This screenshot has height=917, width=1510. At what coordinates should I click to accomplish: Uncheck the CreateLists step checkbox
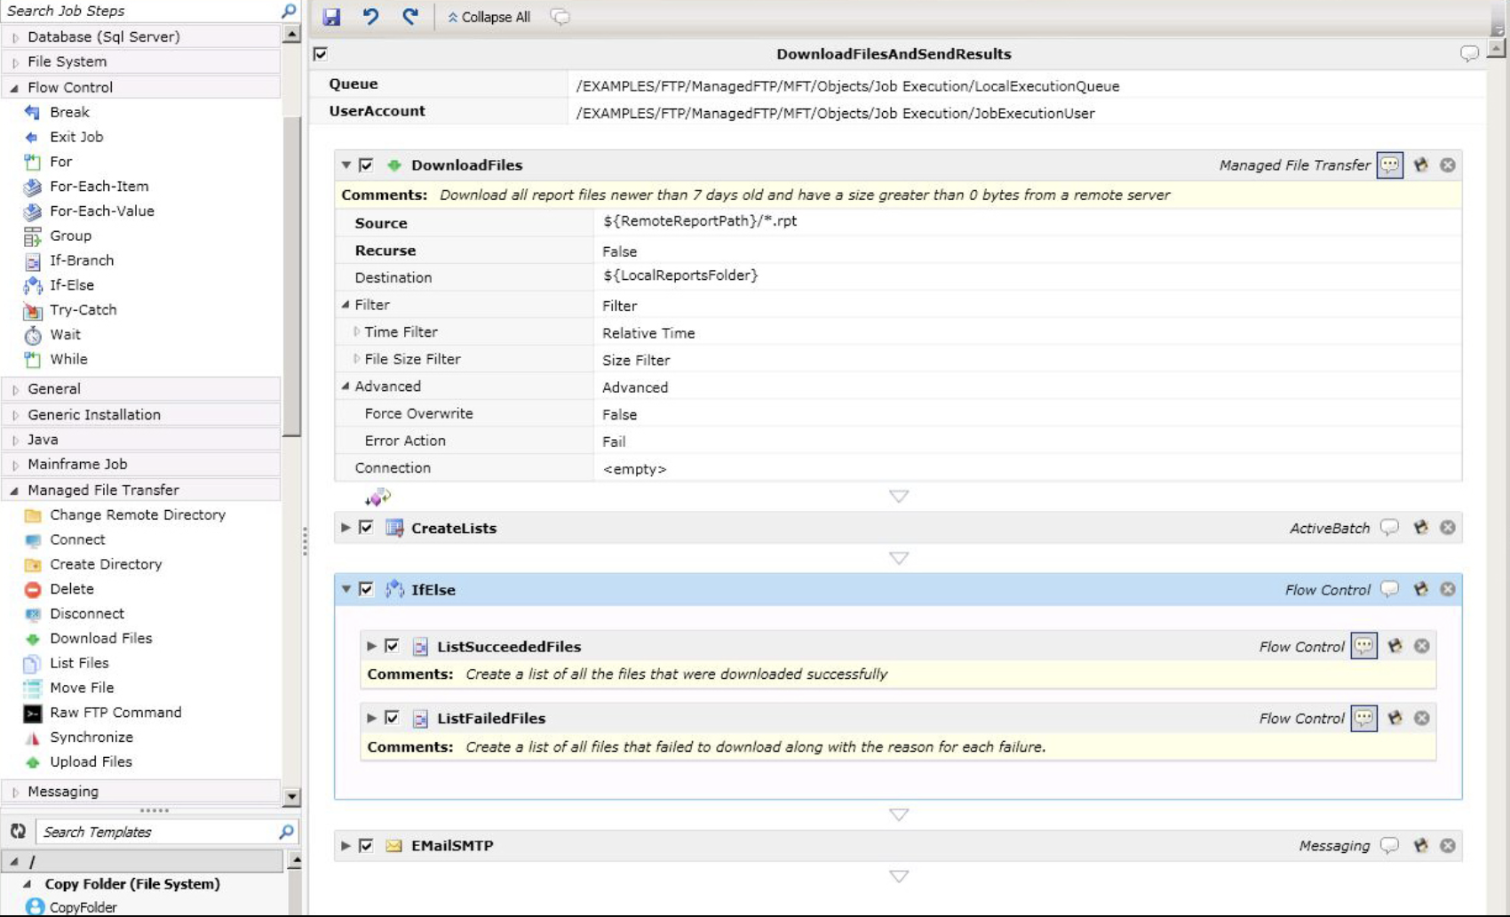[x=368, y=527]
